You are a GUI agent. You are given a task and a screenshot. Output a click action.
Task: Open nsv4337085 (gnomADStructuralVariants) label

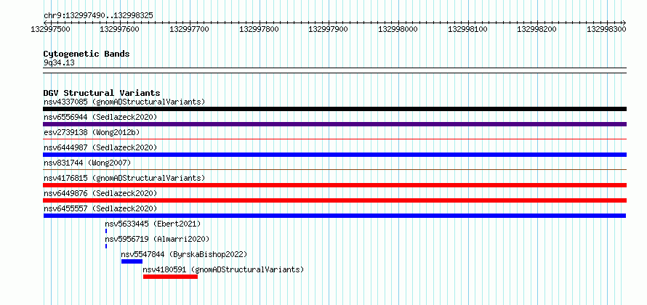[x=124, y=102]
